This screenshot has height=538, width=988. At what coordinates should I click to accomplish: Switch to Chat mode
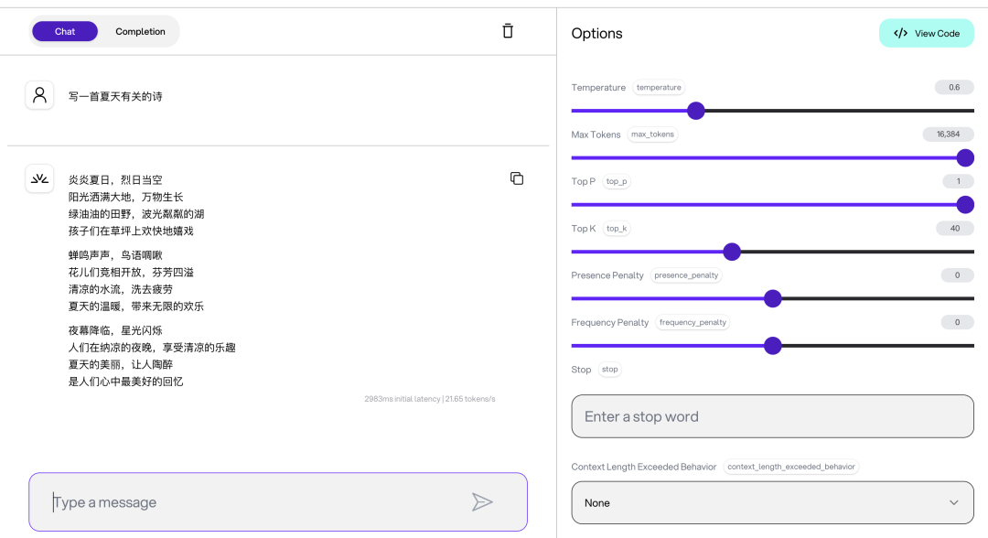(65, 31)
